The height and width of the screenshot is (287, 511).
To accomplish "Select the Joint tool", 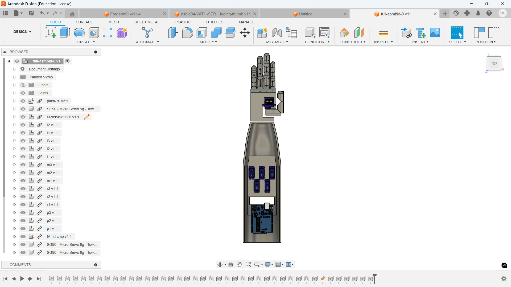I will click(277, 33).
